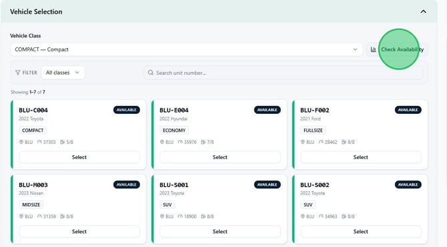
Task: Click location pin icon on BLU-E004 card
Action: [x=162, y=142]
